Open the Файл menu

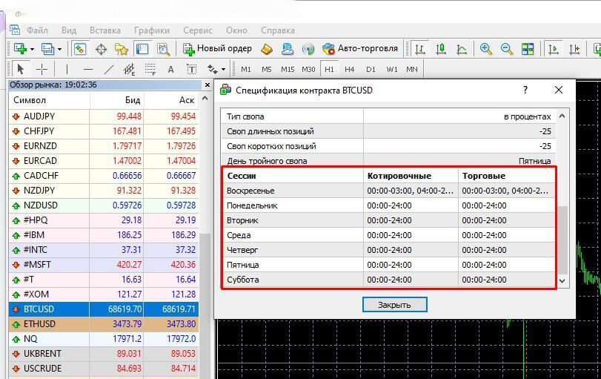37,30
